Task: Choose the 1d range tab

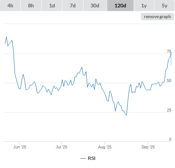Action: point(52,6)
